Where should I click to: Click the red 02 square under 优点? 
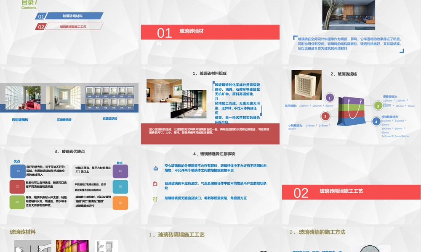tap(17, 186)
